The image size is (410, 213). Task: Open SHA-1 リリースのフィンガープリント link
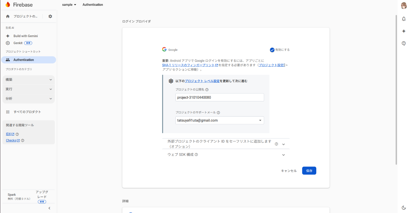click(x=190, y=65)
